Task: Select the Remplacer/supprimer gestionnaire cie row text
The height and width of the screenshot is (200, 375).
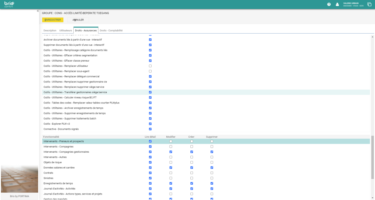Action: 75,82
